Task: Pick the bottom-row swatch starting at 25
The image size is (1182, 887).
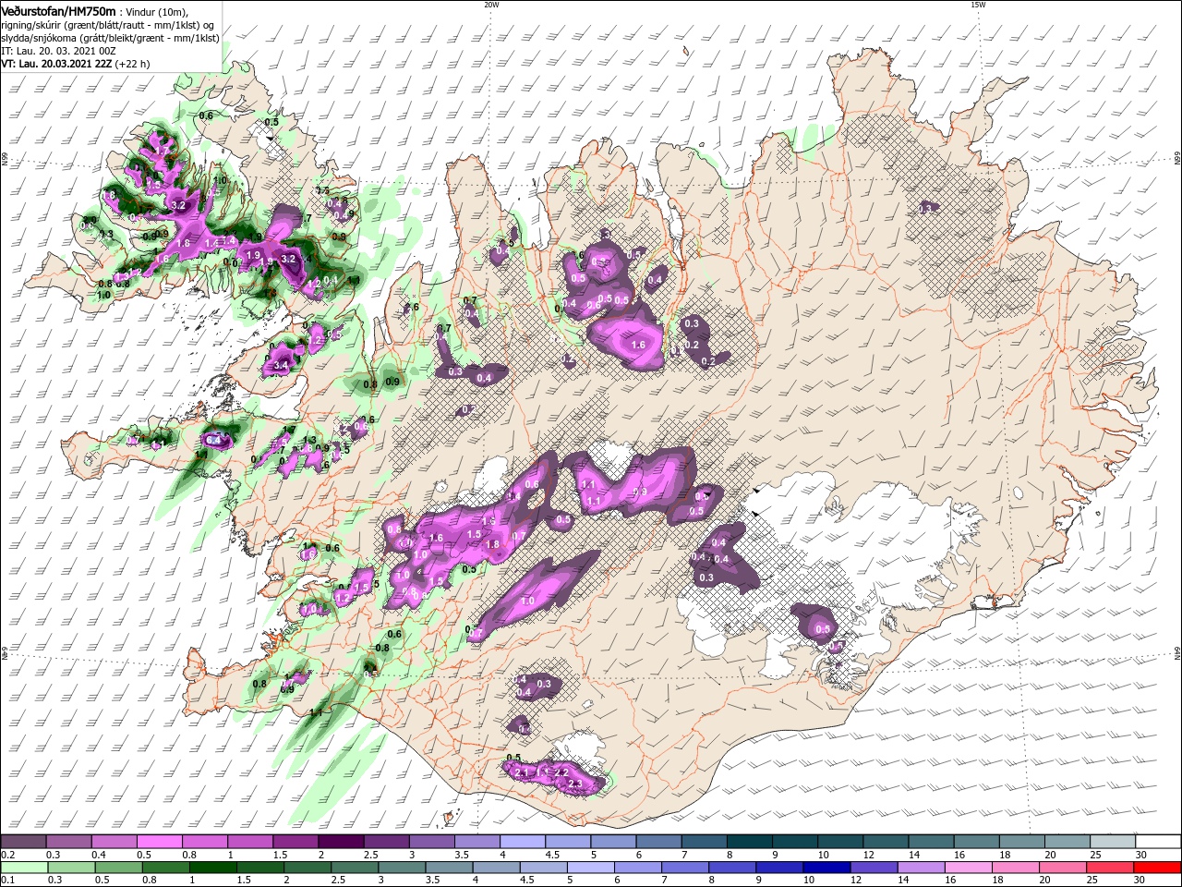Action: coord(1111,867)
